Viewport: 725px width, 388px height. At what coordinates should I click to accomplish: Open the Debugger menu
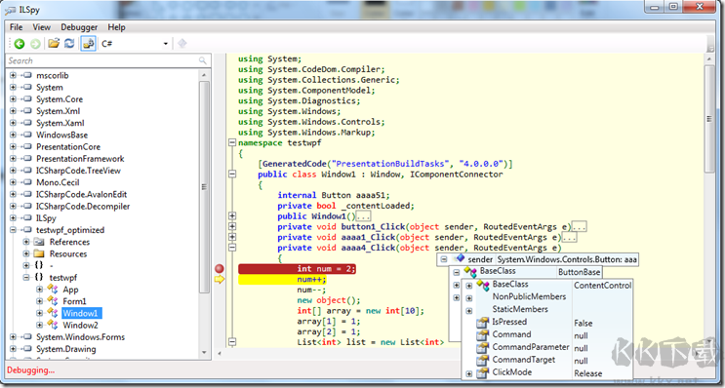point(79,27)
